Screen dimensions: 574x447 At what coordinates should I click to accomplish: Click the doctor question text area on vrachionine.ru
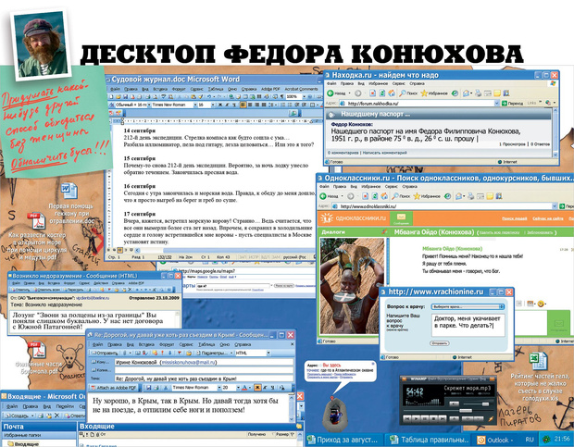(468, 325)
